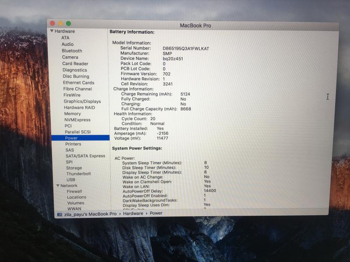Click Full Charge Capacity value 8668
Image resolution: width=350 pixels, height=262 pixels.
click(185, 109)
